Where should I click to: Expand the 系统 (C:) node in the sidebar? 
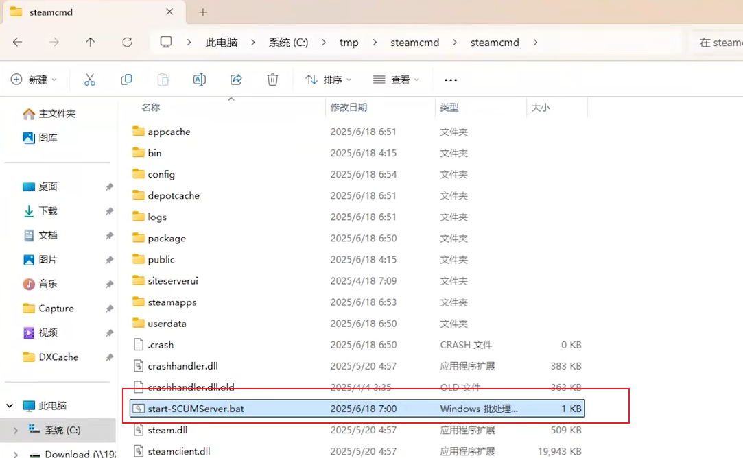point(16,430)
